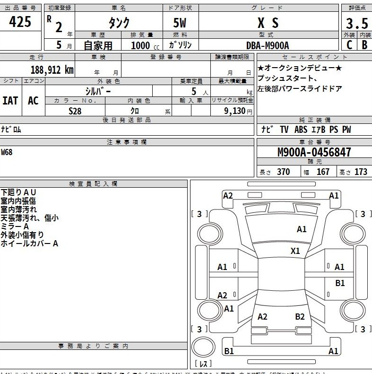Select the セールスポイント header

click(314, 57)
